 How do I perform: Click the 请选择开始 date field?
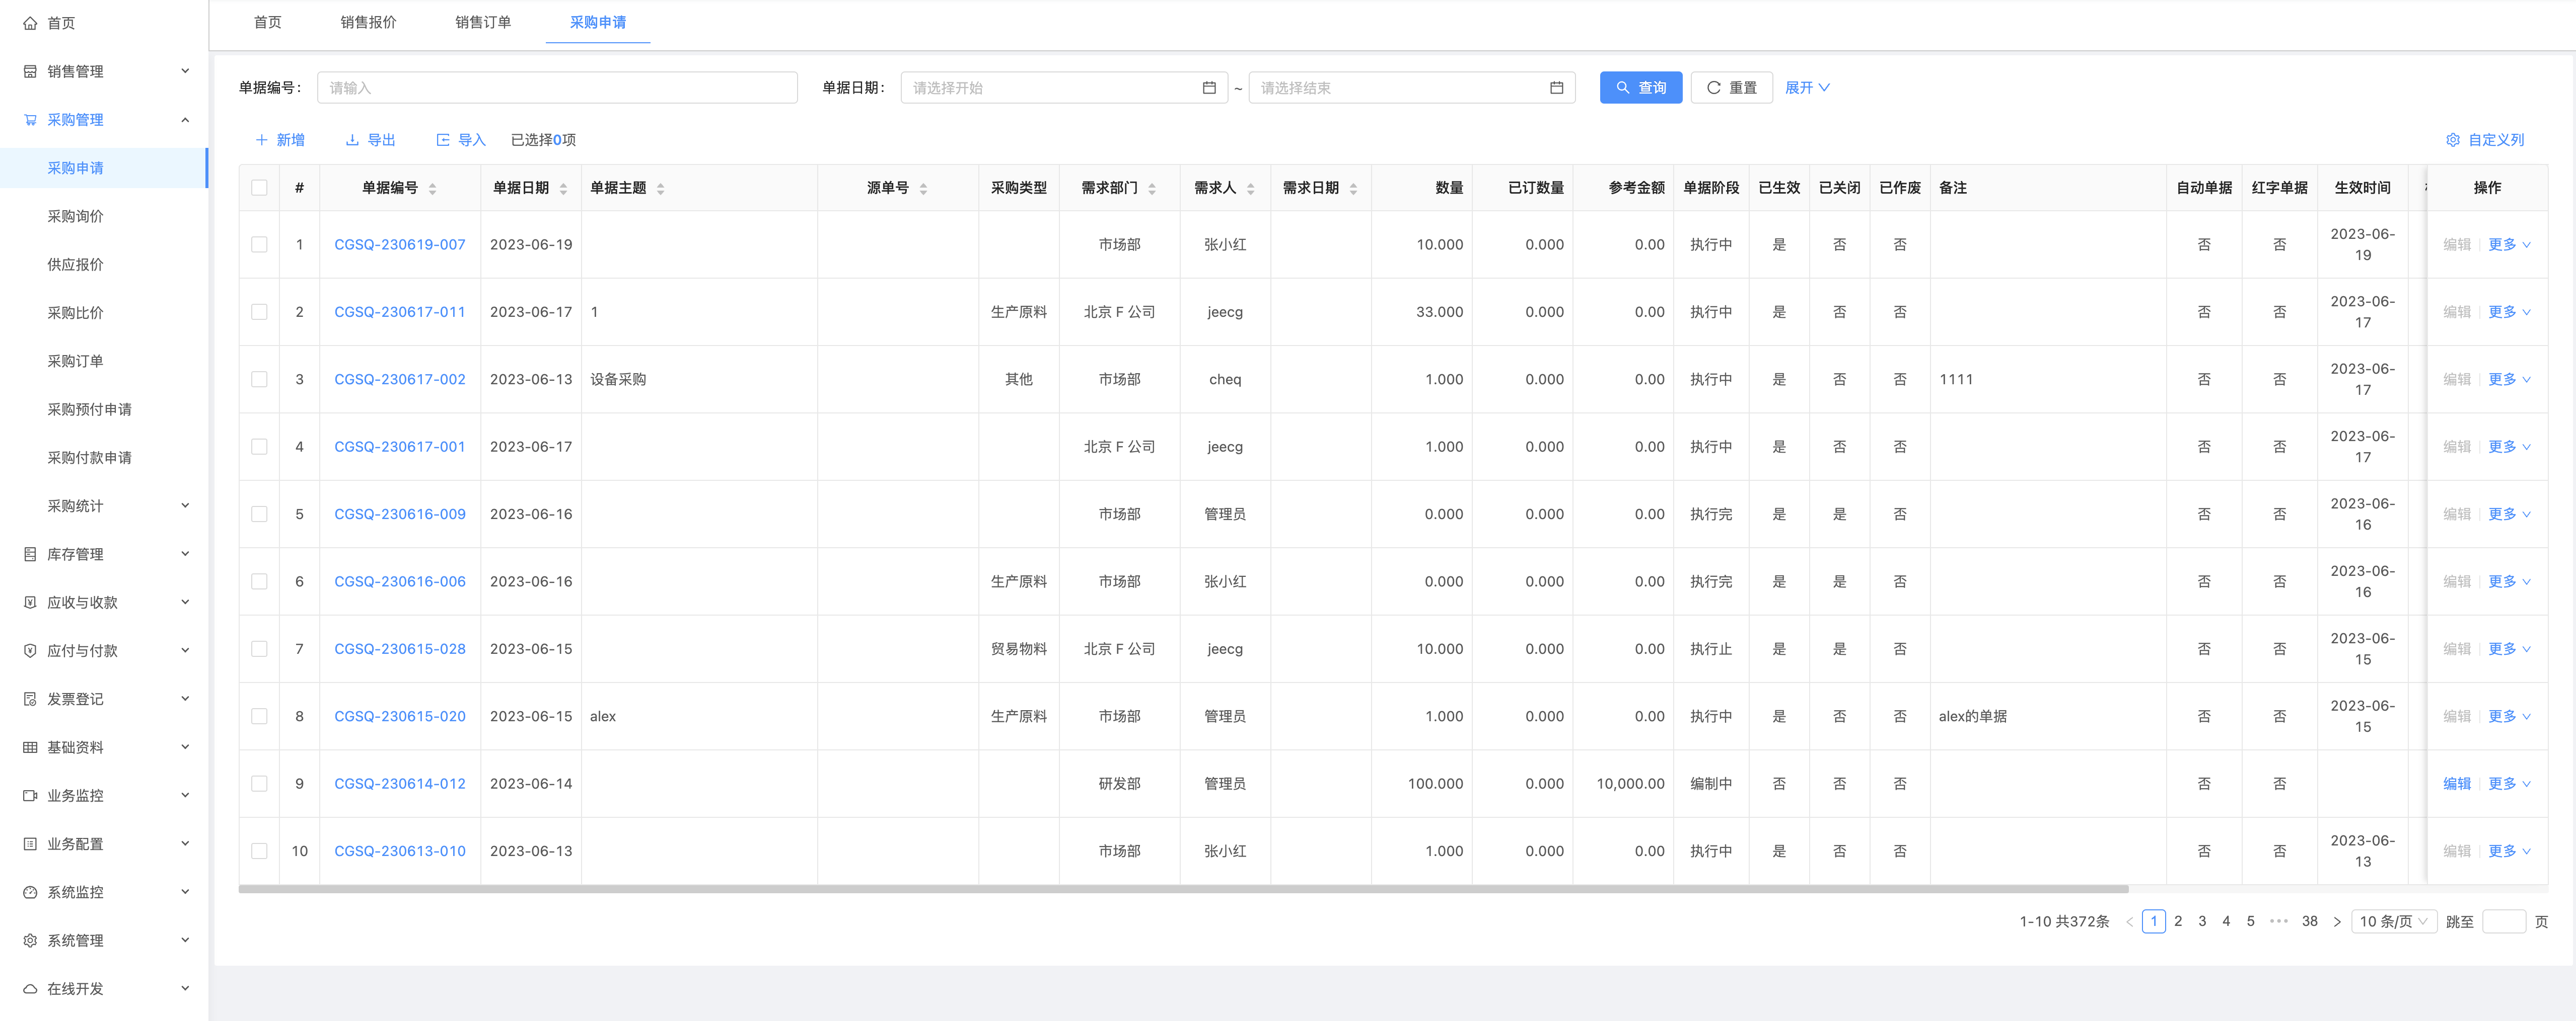click(1064, 88)
